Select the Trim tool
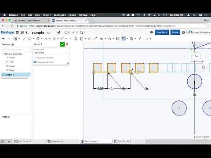The image size is (211, 158). tap(101, 39)
